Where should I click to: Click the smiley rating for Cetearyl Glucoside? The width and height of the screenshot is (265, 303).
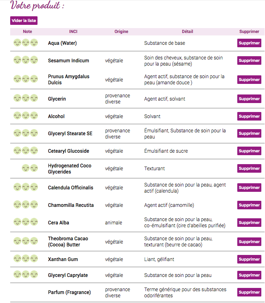click(x=26, y=150)
